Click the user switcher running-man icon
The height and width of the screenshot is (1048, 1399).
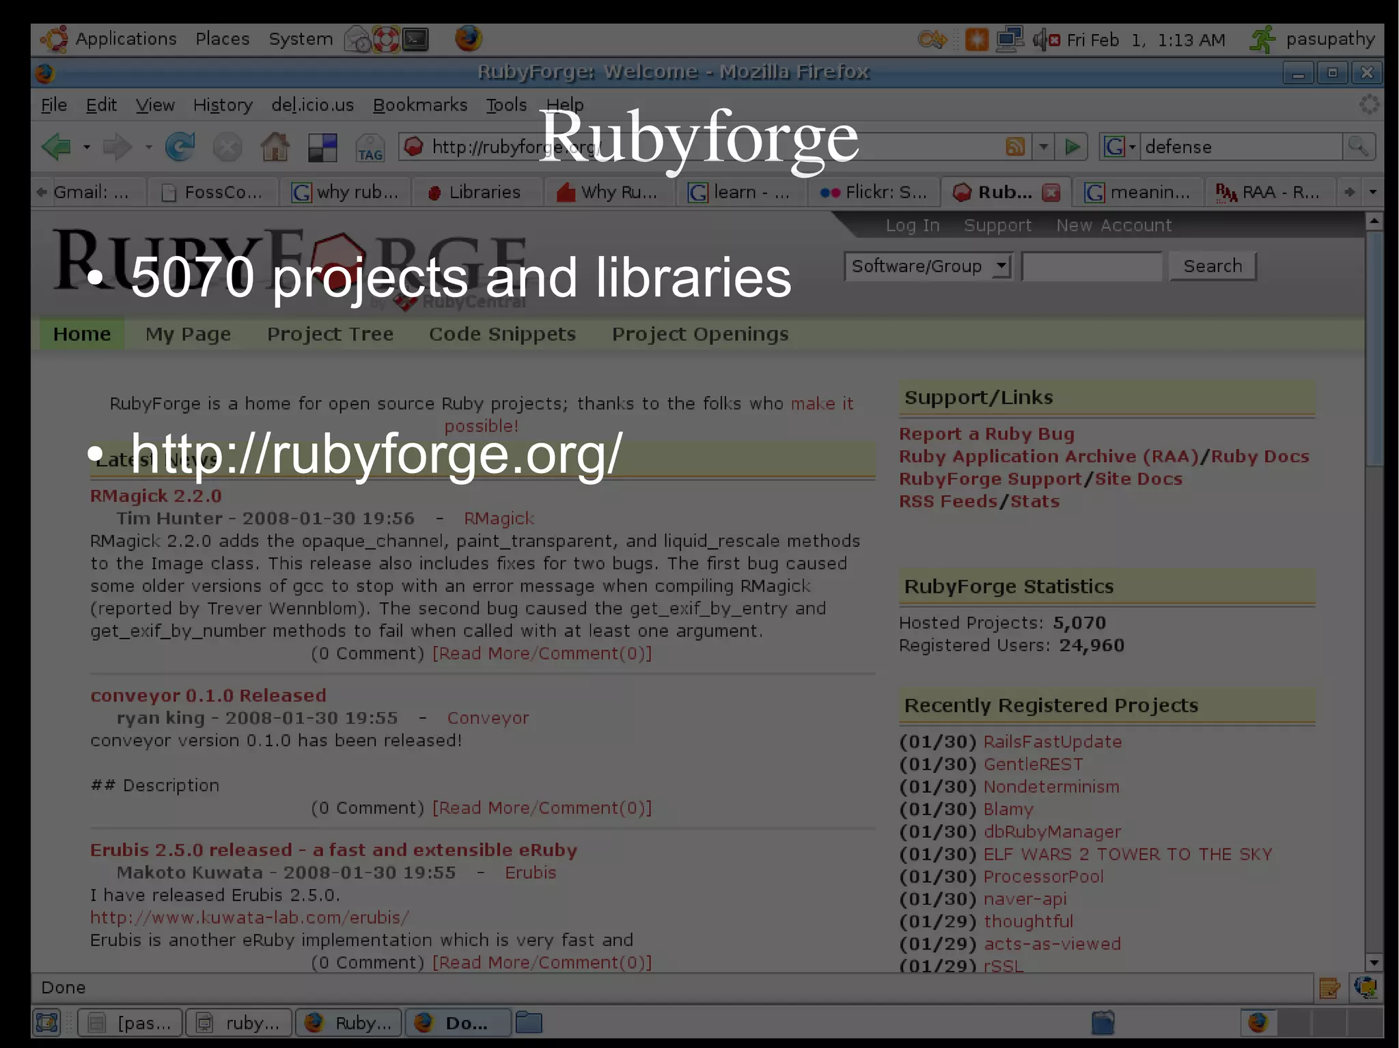pos(1263,39)
